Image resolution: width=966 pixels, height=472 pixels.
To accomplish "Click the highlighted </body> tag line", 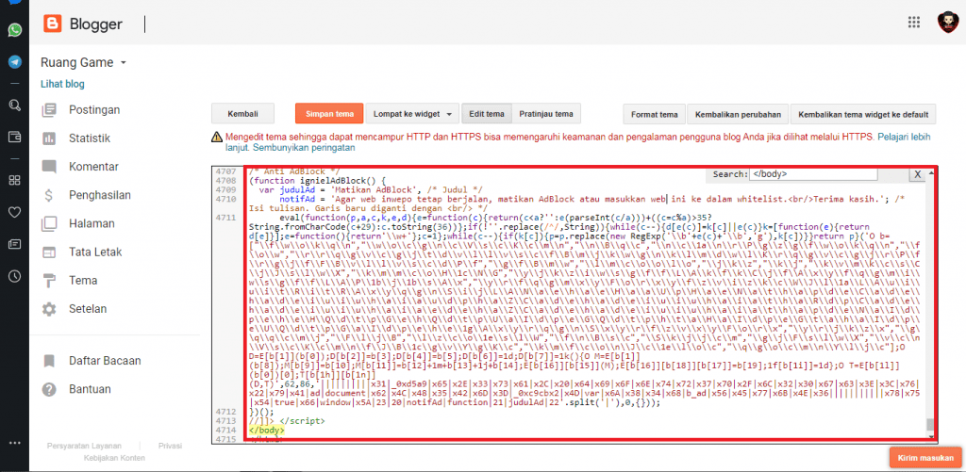I will coord(267,430).
